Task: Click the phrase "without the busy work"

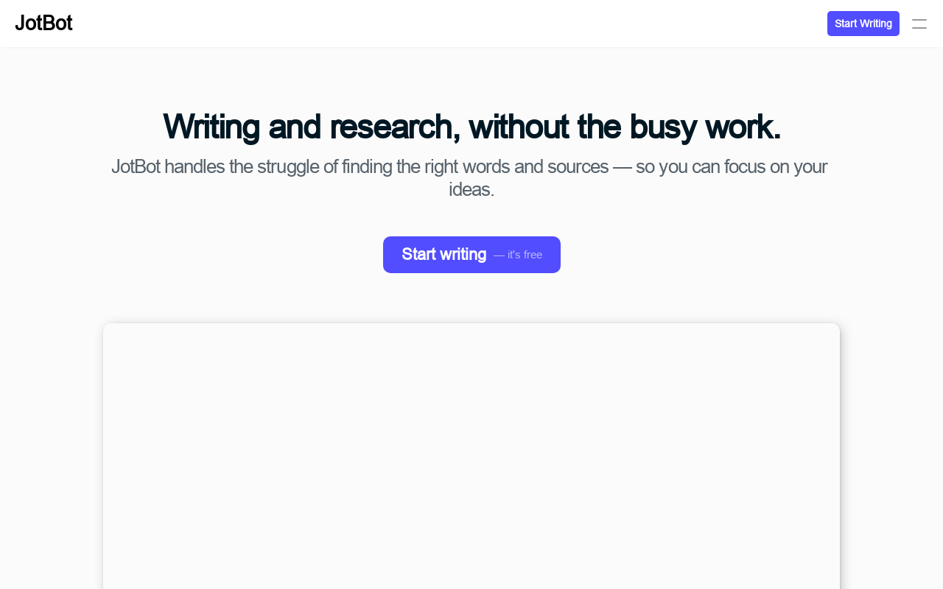Action: click(x=625, y=127)
